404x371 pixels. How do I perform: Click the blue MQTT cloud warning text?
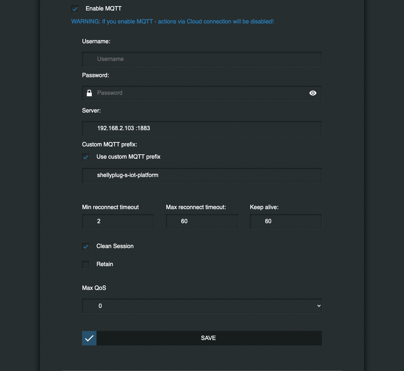click(172, 22)
